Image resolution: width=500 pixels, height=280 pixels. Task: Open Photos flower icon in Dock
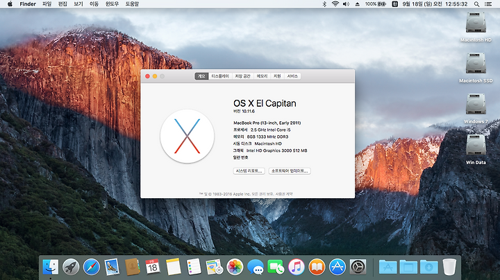click(x=235, y=267)
